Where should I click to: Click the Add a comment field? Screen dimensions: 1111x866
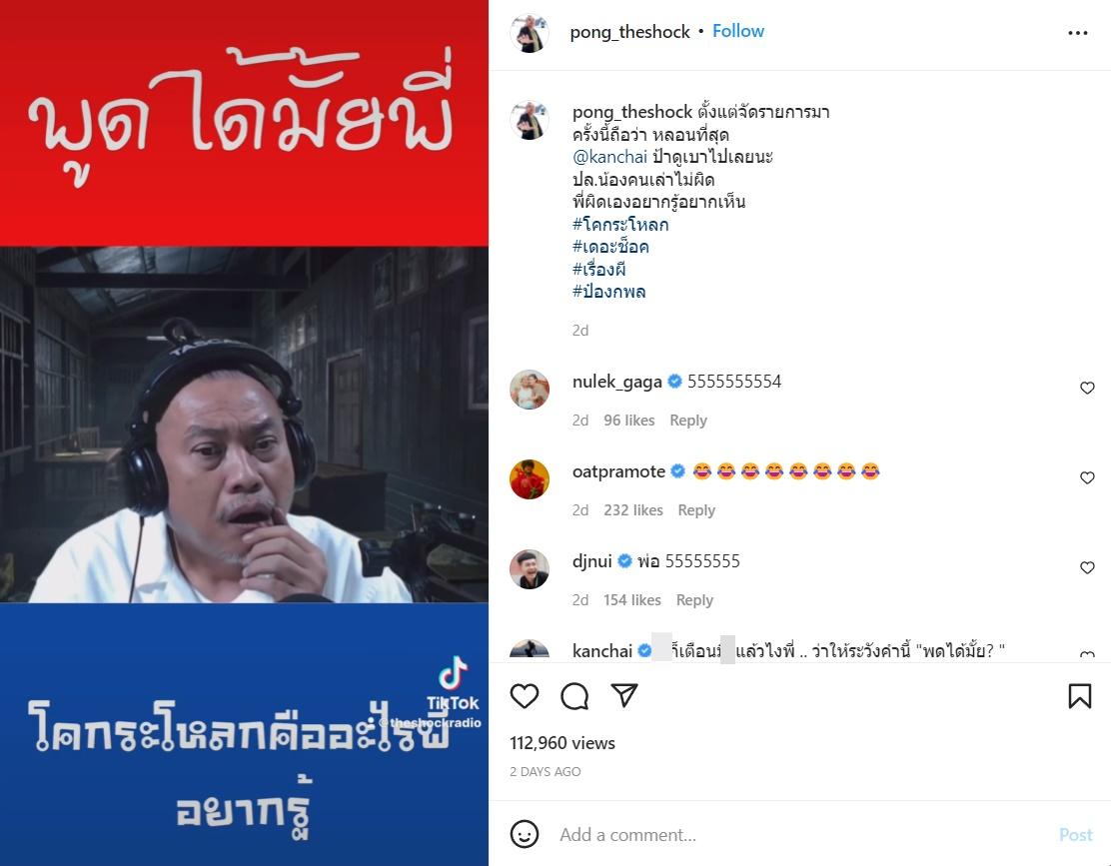pos(800,835)
